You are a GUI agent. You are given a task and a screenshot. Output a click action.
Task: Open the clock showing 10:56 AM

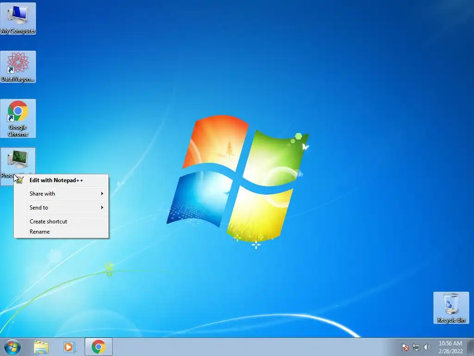[x=450, y=347]
